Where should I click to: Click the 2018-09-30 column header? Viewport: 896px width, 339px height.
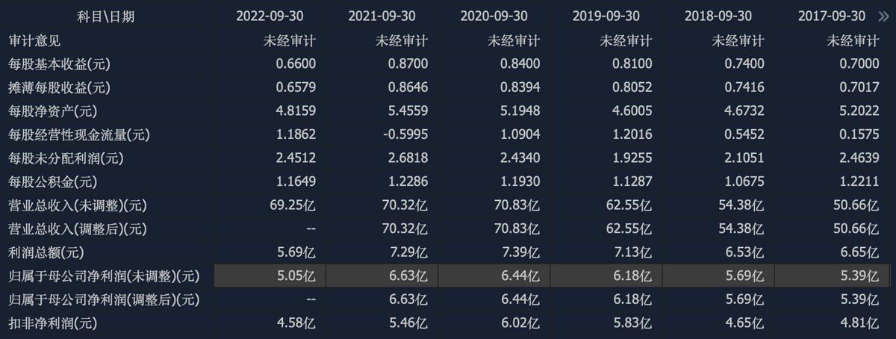click(x=718, y=16)
